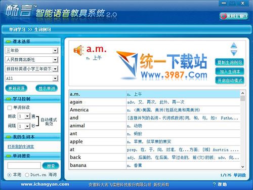Click the list scrollbar up arrow
This screenshot has height=190, width=253.
tap(243, 93)
